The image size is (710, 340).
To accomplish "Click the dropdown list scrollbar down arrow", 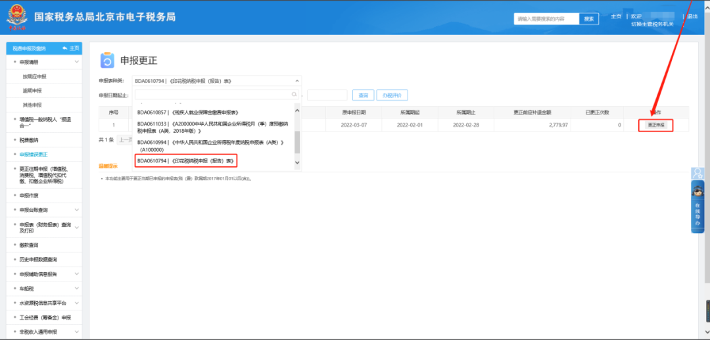I will pos(297,162).
